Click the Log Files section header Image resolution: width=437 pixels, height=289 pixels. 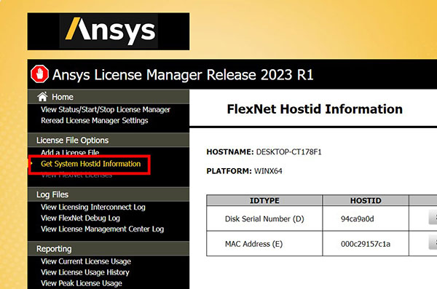(x=109, y=194)
